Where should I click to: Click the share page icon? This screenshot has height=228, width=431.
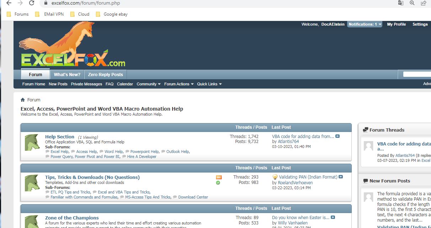[x=424, y=3]
